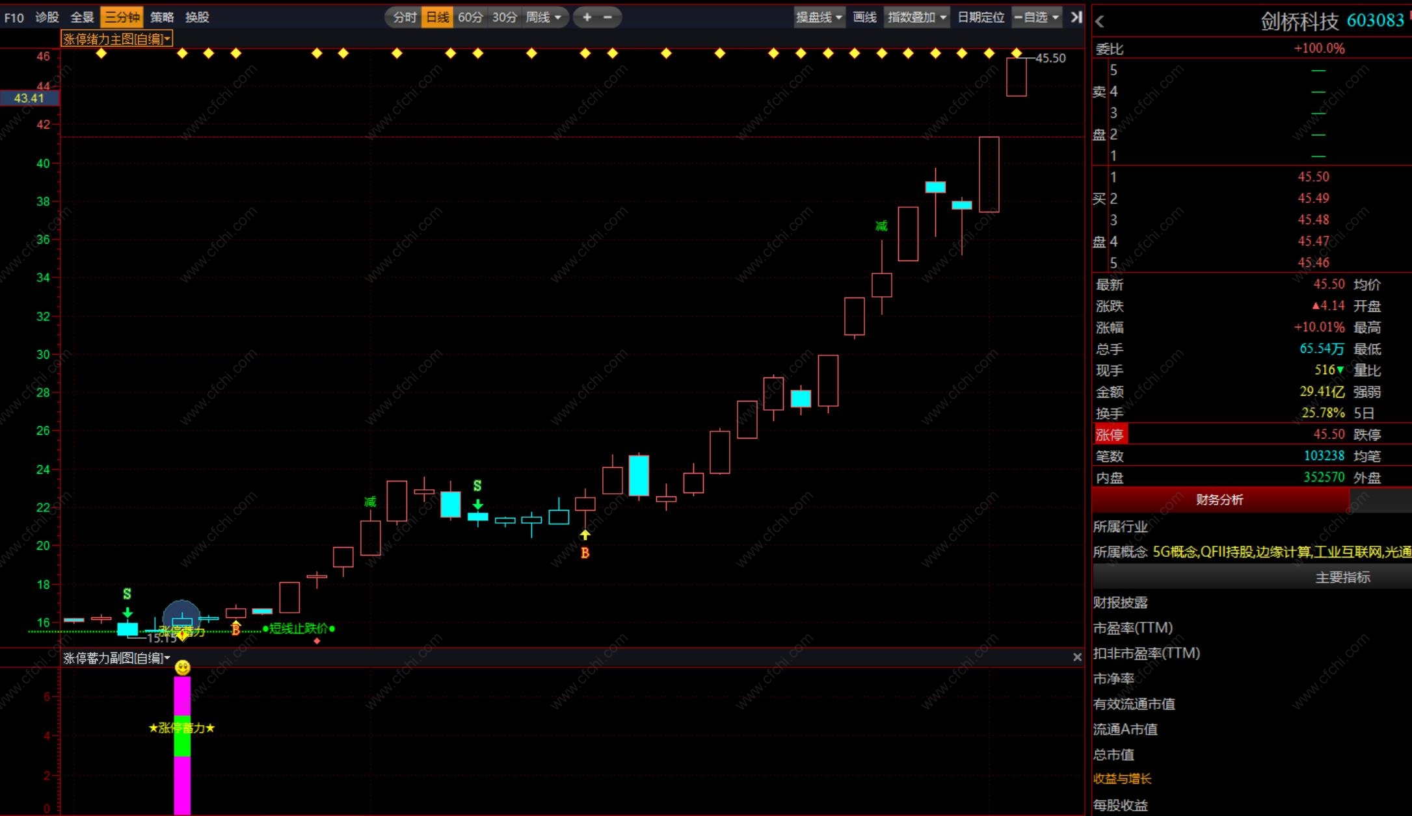Close the 涨停蓄力副图 sub-chart panel
Viewport: 1412px width, 816px height.
(x=1077, y=657)
